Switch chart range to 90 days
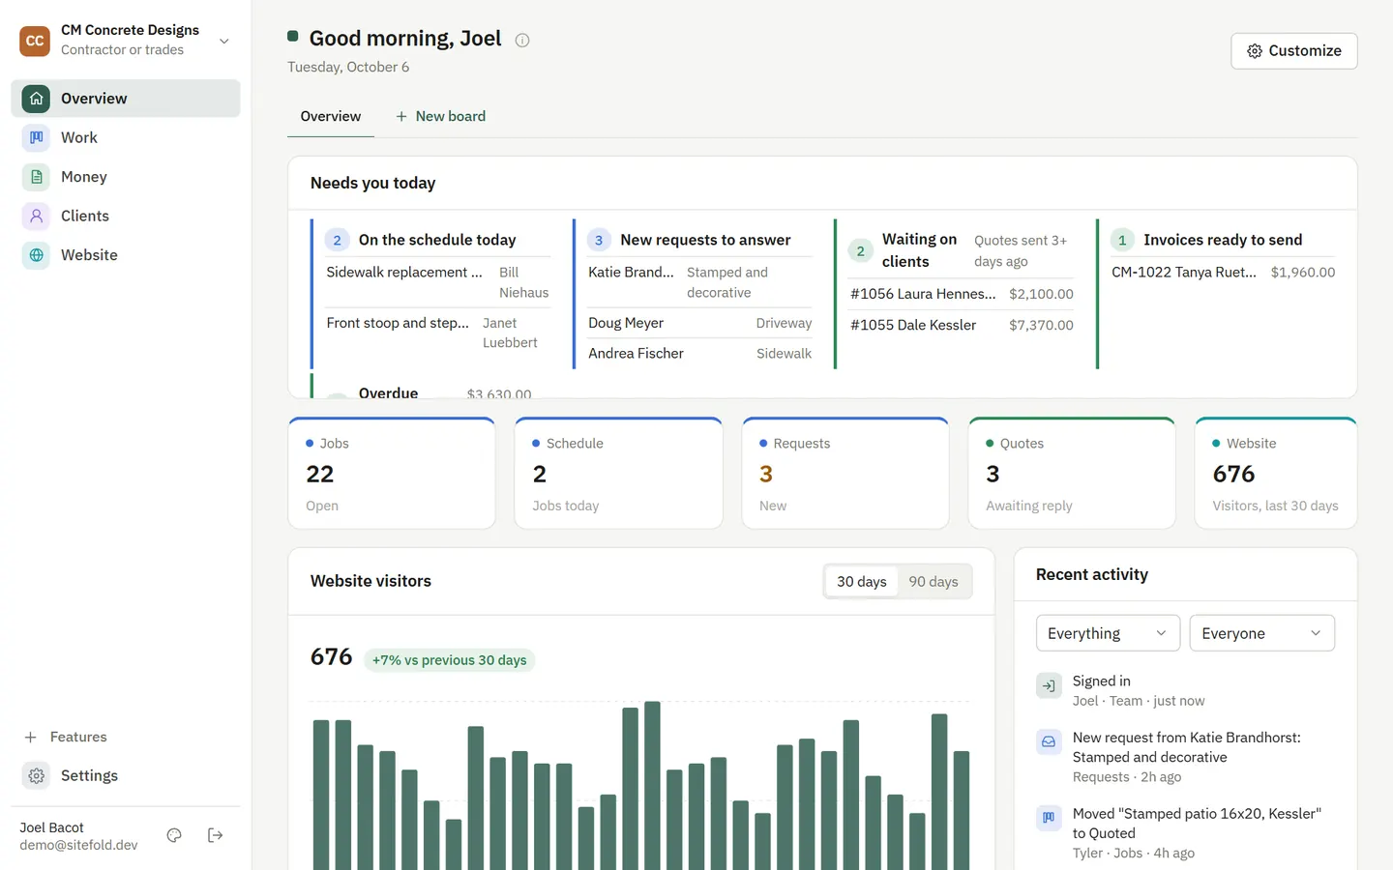Image resolution: width=1393 pixels, height=870 pixels. pyautogui.click(x=934, y=581)
